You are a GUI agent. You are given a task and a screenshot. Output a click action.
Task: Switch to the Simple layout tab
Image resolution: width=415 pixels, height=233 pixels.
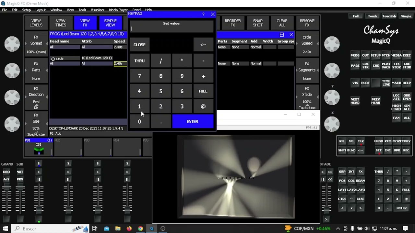(x=406, y=16)
